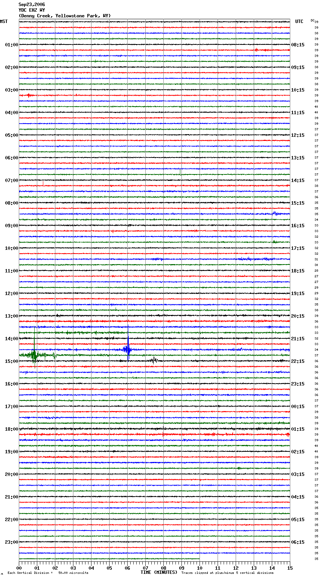Click the MST timezone header
This screenshot has height=578, width=320.
click(x=4, y=21)
